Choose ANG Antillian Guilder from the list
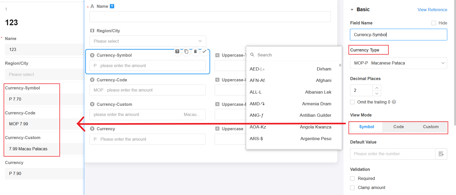 coord(292,115)
